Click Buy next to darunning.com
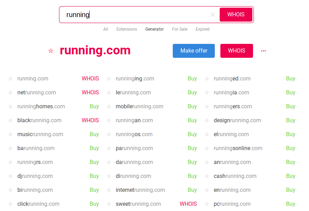The width and height of the screenshot is (309, 211). (x=192, y=162)
